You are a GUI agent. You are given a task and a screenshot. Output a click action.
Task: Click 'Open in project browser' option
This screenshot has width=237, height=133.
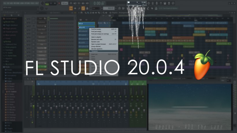tap(98, 44)
